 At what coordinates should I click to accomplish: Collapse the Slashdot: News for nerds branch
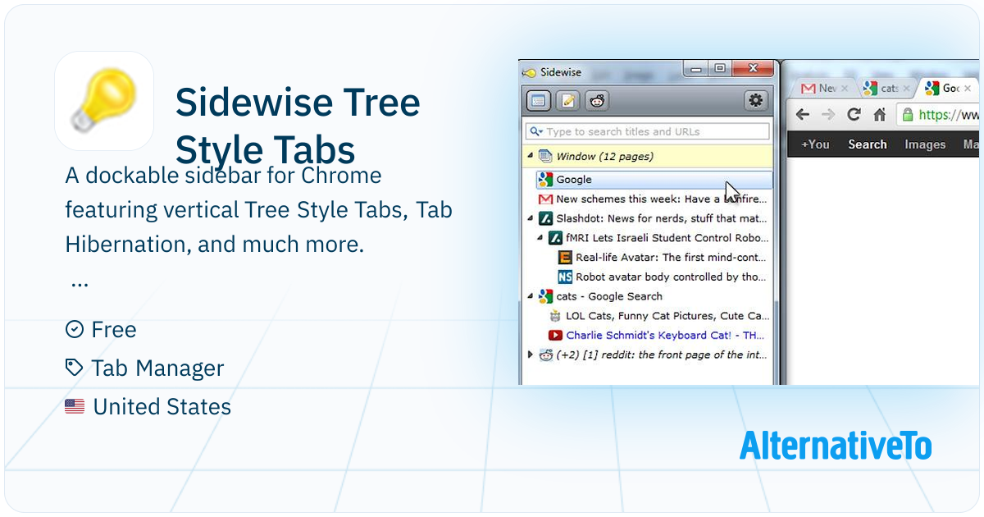pos(530,219)
